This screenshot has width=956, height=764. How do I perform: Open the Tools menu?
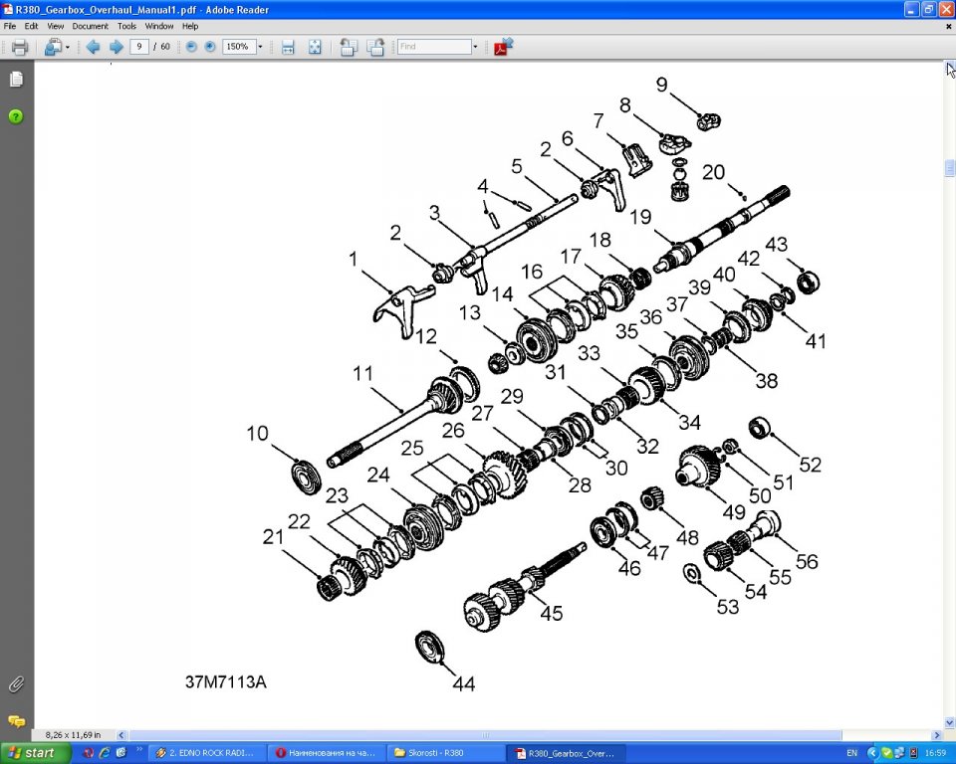tap(126, 26)
